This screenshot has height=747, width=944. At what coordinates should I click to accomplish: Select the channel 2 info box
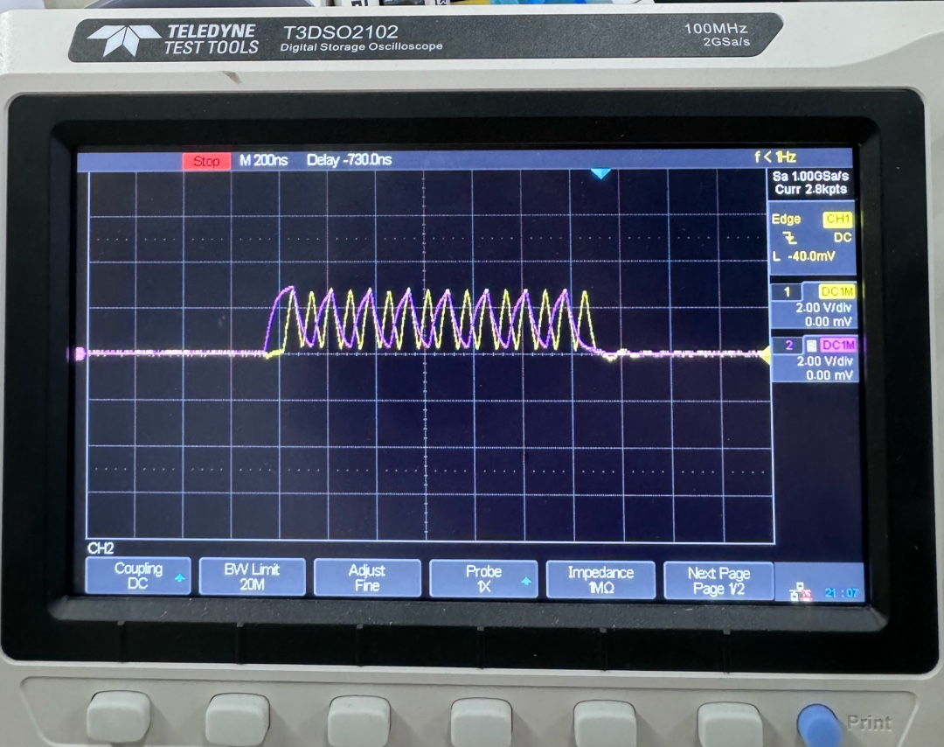click(813, 360)
